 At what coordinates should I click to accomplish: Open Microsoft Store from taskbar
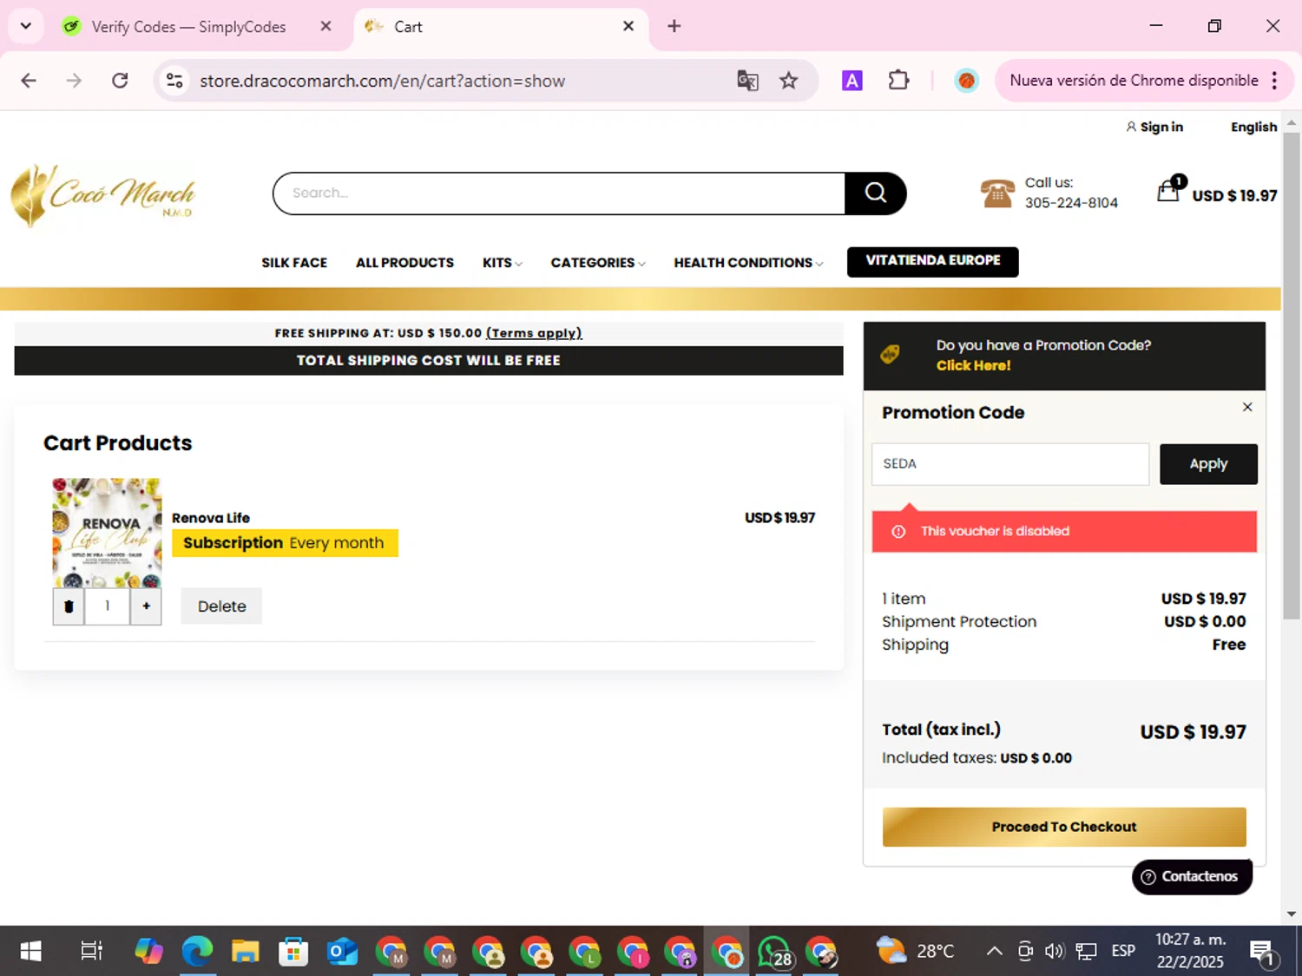click(x=293, y=952)
